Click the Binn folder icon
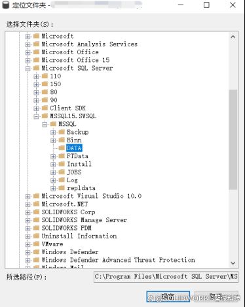 62,140
